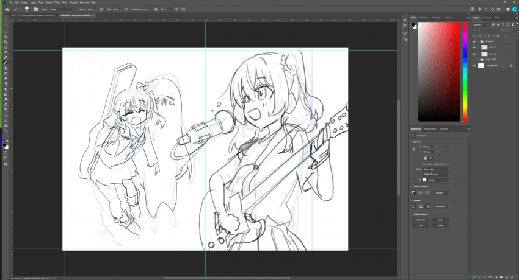The image size is (519, 280).
Task: Click the Trim quick action button
Action: click(420, 226)
